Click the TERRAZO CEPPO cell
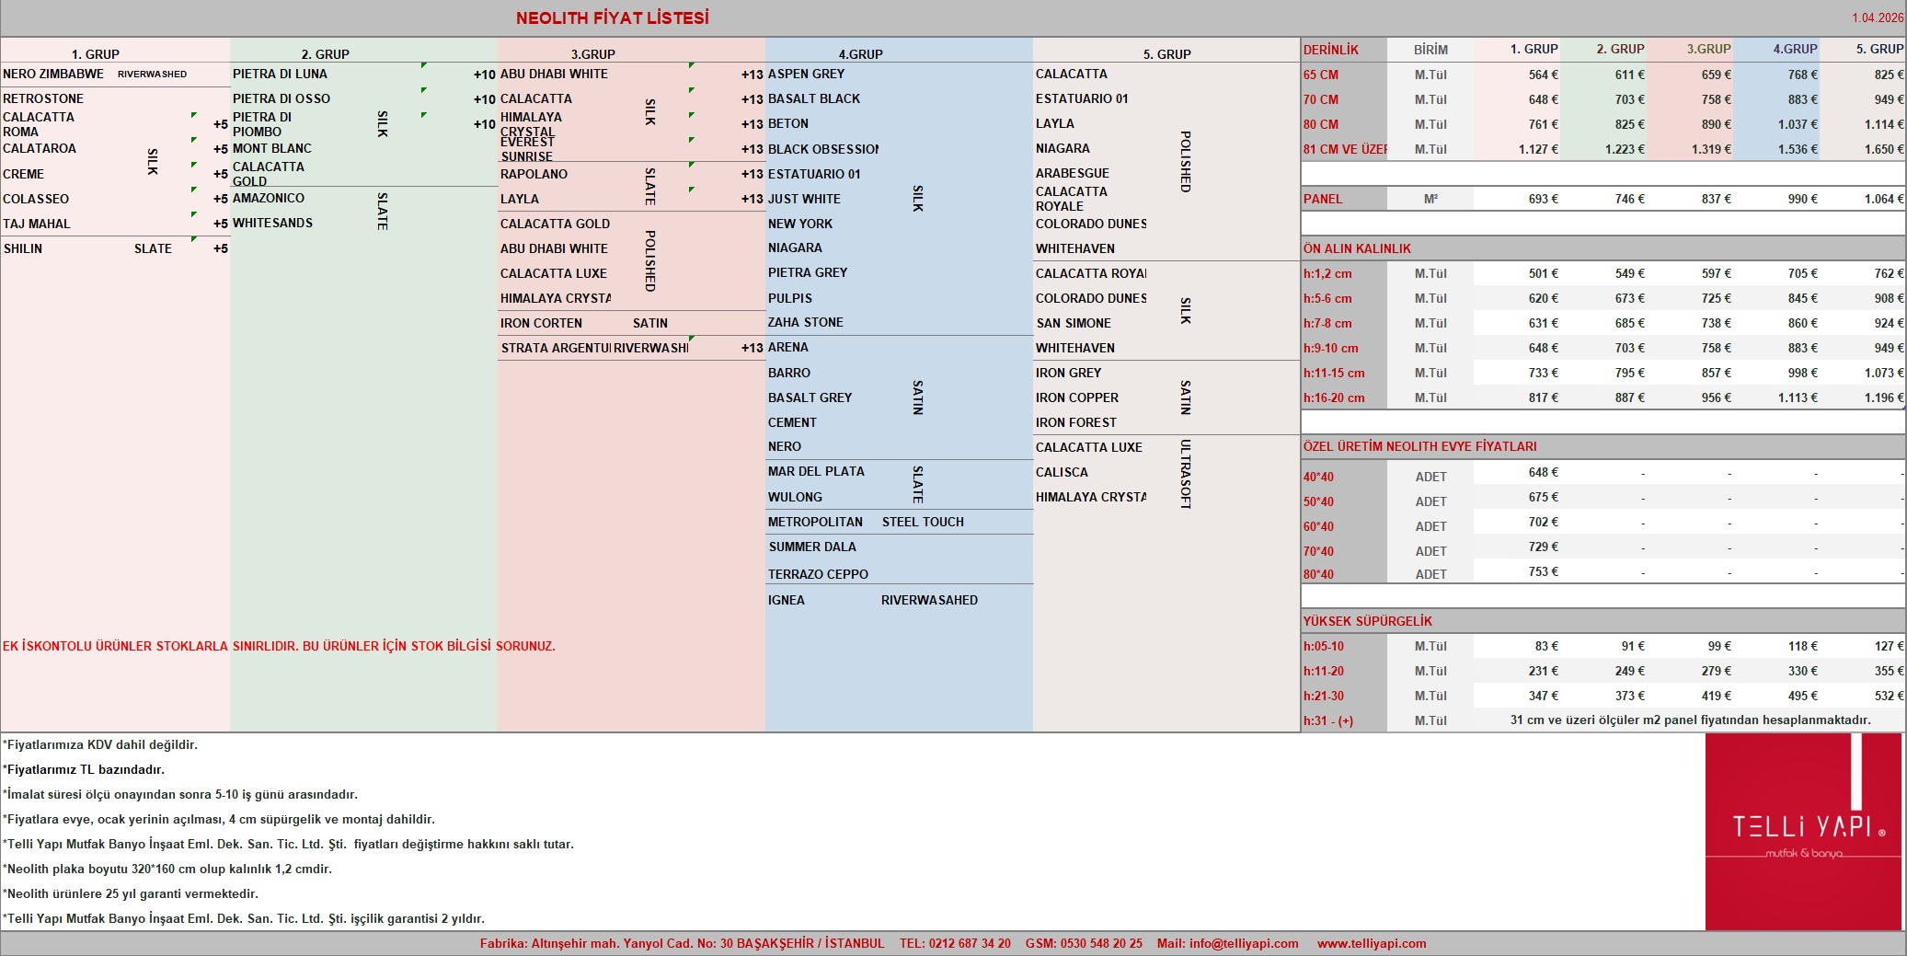The height and width of the screenshot is (956, 1907). coord(819,574)
